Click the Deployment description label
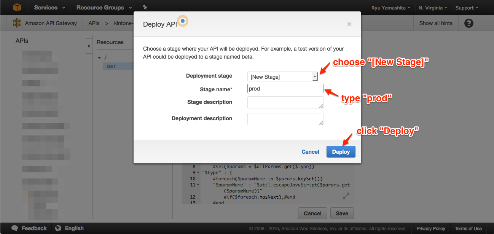Screen dimensions: 494x234 click(x=202, y=118)
